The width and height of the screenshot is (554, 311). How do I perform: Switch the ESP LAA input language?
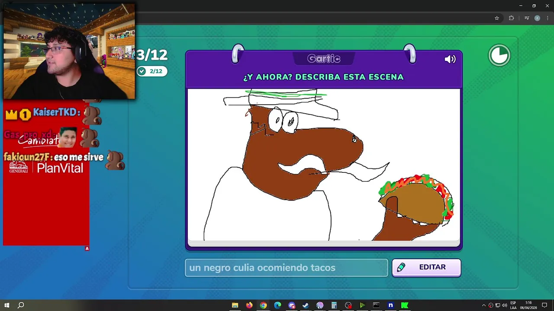click(x=513, y=305)
